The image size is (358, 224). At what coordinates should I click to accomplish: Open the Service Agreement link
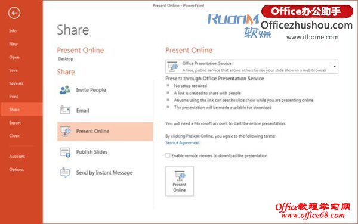183,142
